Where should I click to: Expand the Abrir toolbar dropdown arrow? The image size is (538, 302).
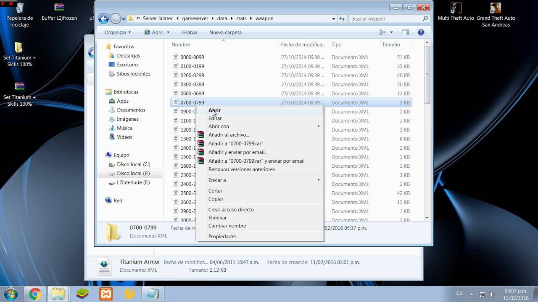[168, 32]
